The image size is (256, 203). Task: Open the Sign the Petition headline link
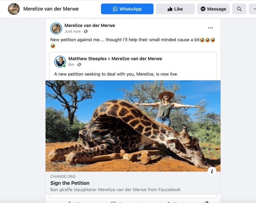pos(70,183)
